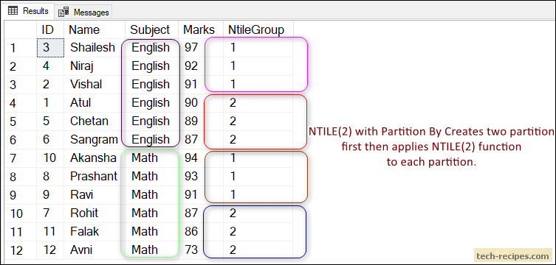
Task: Select row header number 10
Action: (20, 213)
